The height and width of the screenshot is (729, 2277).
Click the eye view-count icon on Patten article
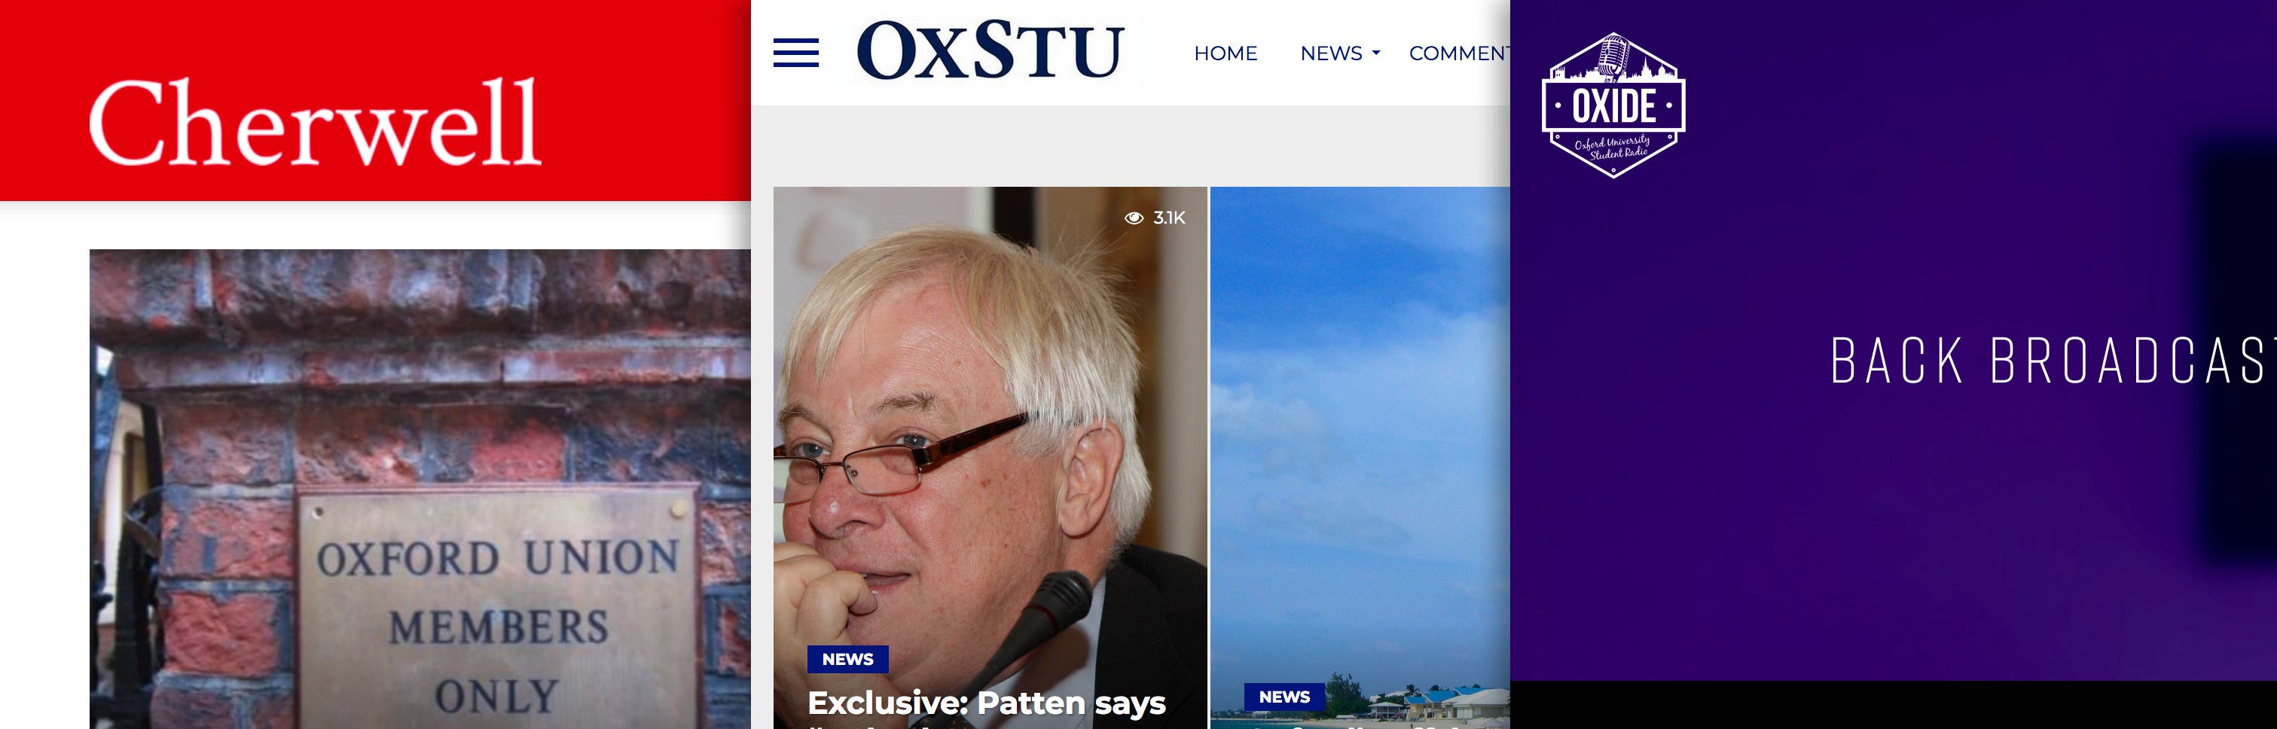click(1134, 218)
